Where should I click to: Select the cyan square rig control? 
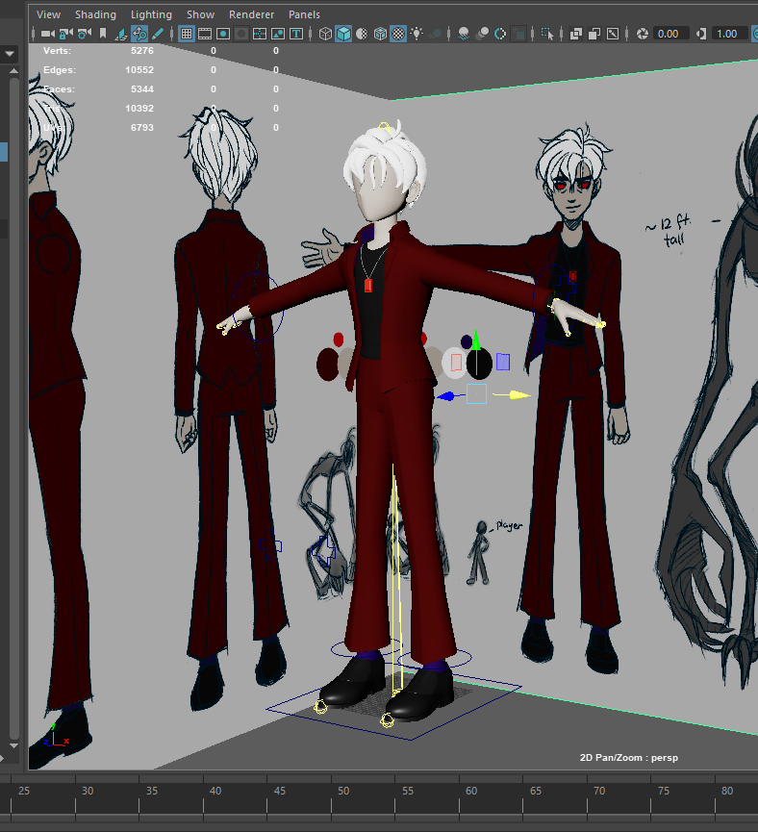pos(476,393)
